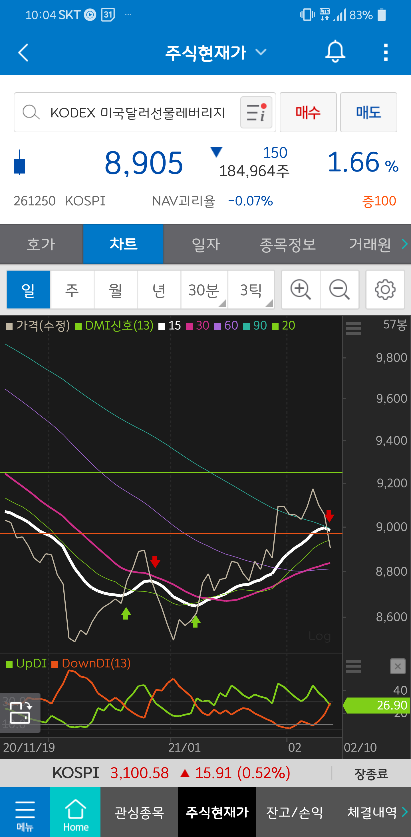Tap the pink 30 moving average legend
Image resolution: width=411 pixels, height=837 pixels.
pyautogui.click(x=198, y=325)
